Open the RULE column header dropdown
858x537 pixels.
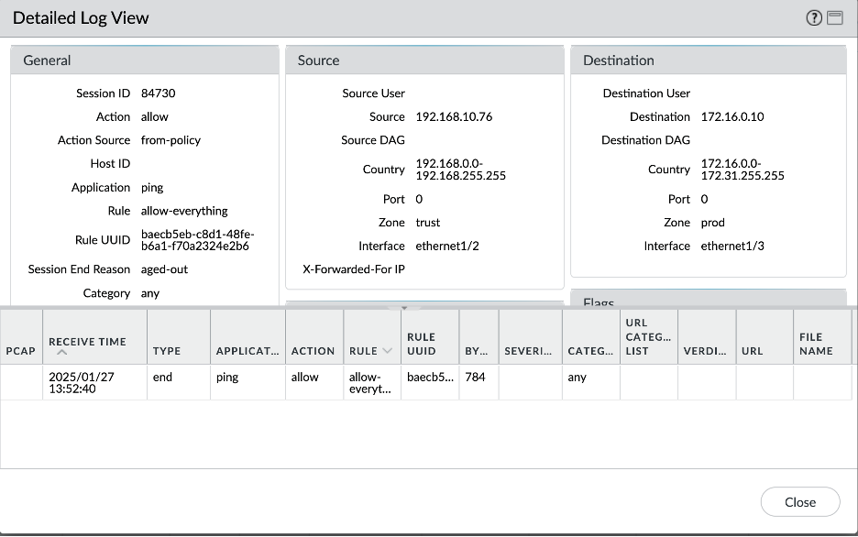click(387, 349)
